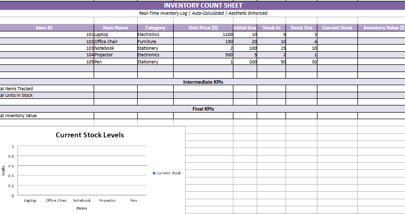Select Notebook's unit price cell
Screen dimensions: 405x214
204,48
